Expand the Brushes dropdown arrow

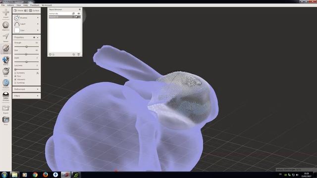point(38,18)
